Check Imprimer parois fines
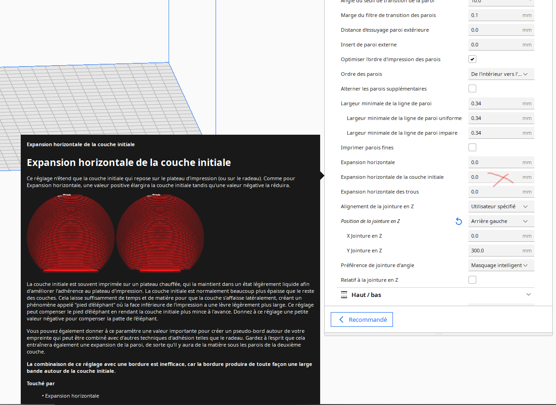This screenshot has height=405, width=556. pyautogui.click(x=472, y=148)
